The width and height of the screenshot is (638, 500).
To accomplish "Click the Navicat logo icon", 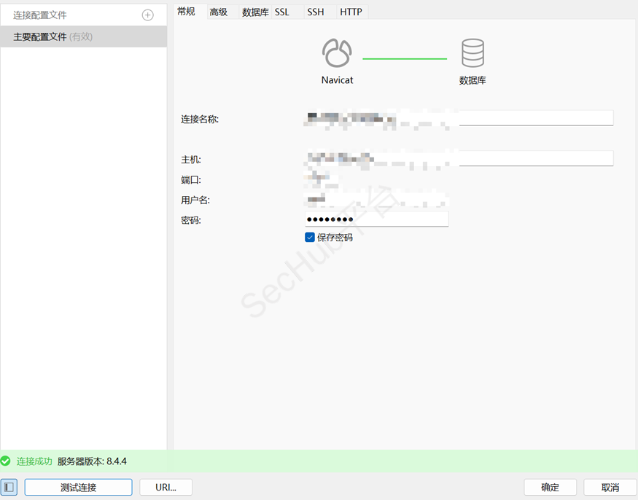I will click(337, 55).
